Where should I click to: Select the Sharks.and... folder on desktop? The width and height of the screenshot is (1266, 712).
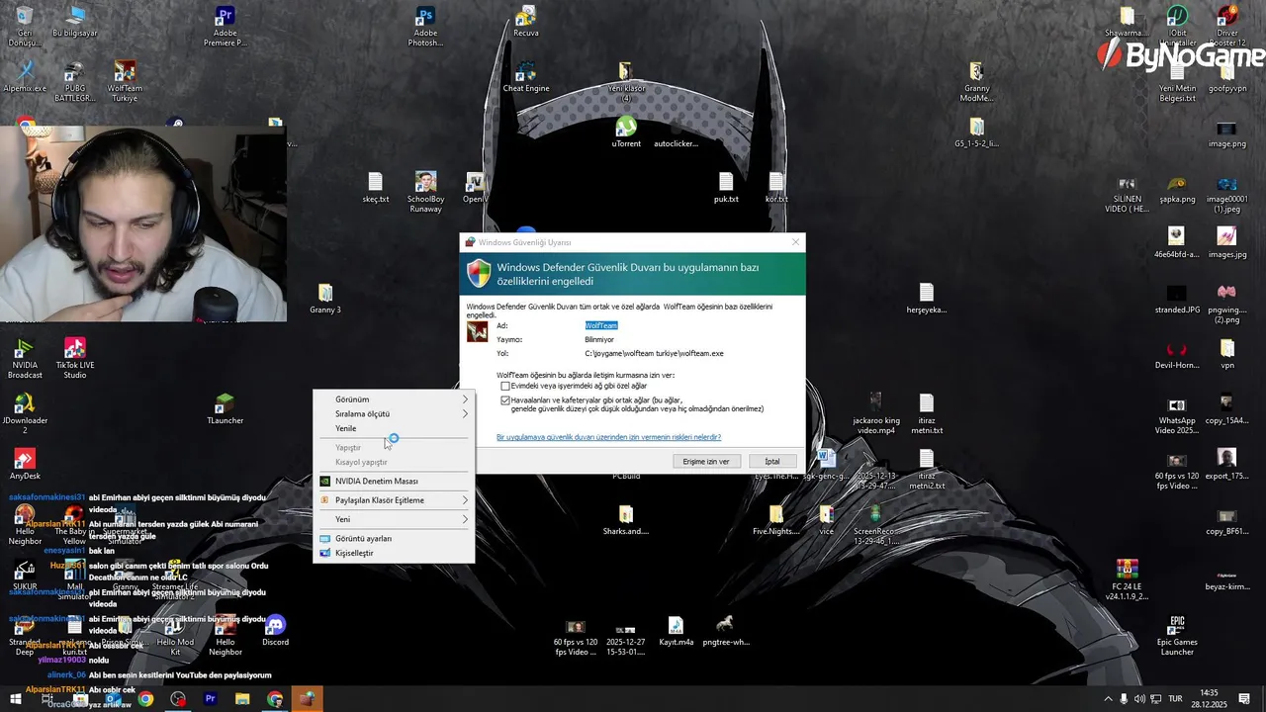[626, 520]
